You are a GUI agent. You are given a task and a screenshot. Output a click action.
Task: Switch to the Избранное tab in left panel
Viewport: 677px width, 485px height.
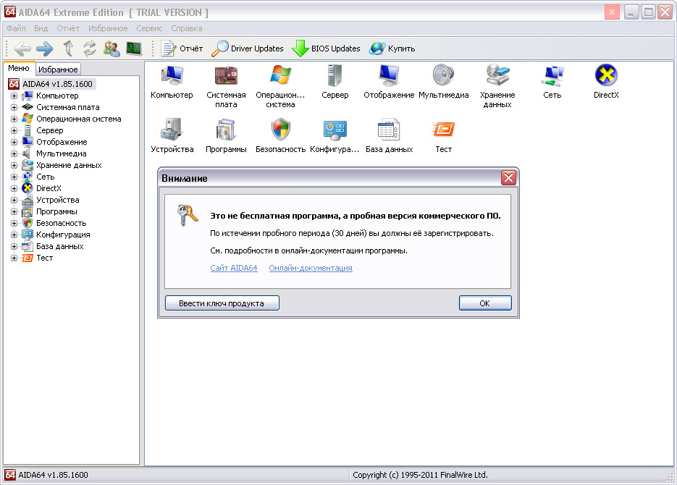(58, 69)
